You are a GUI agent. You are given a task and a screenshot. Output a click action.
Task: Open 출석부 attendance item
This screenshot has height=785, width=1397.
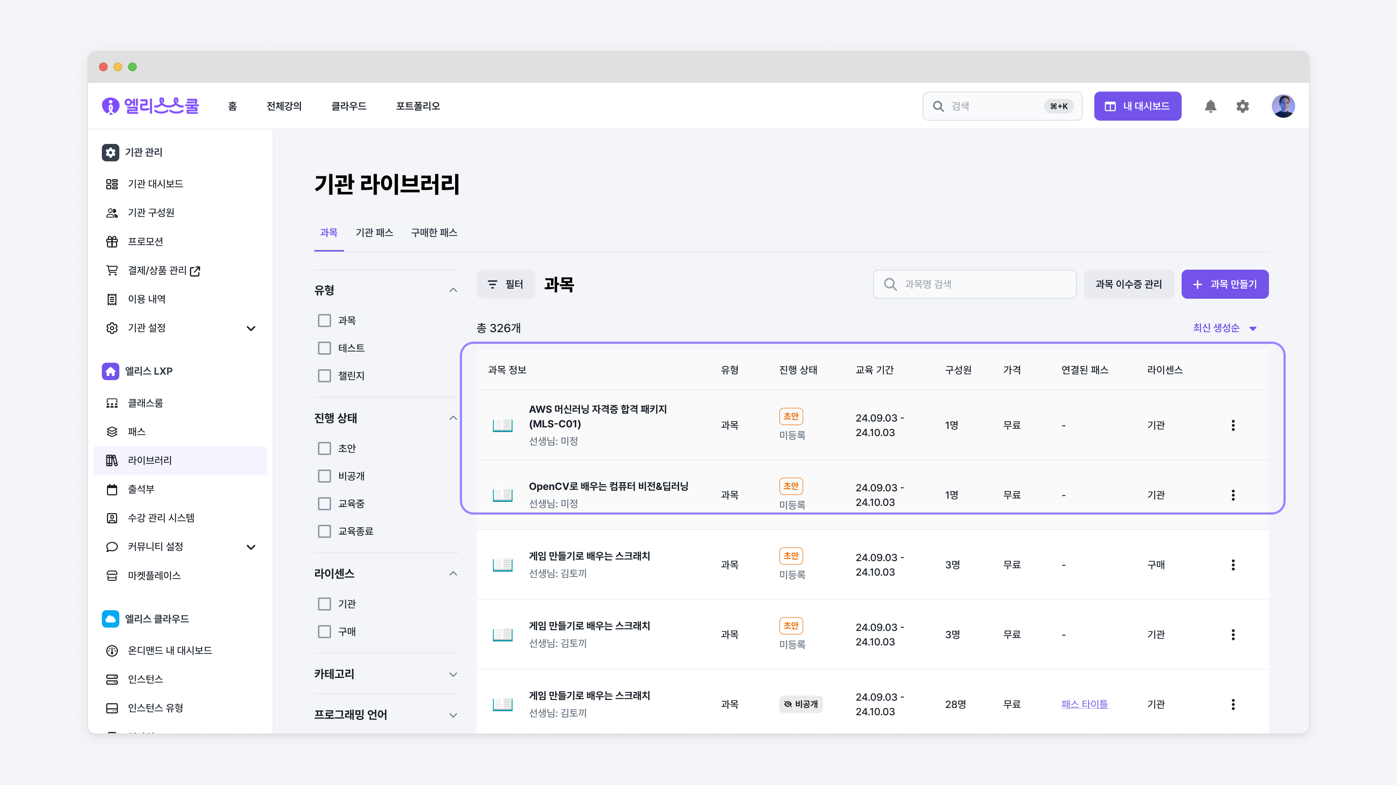(x=180, y=489)
